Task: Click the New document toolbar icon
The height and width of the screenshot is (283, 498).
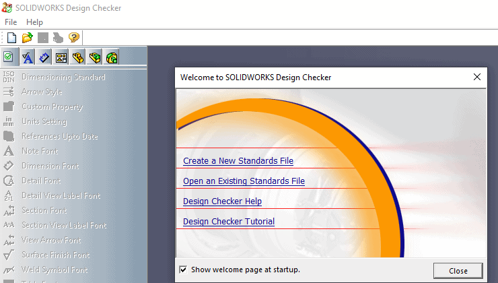Action: click(x=11, y=38)
